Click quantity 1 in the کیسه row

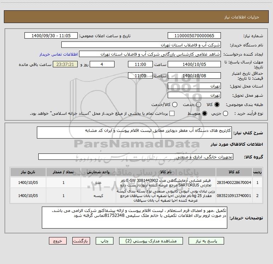pos(63,196)
